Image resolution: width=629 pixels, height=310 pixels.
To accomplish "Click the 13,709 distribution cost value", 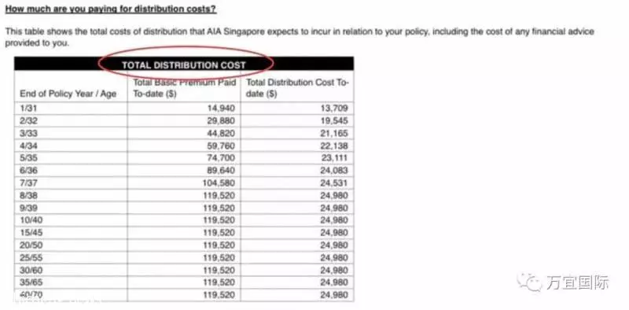I will 334,108.
